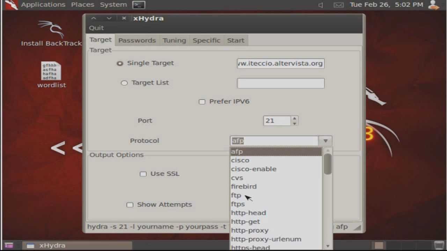Increase the Port value with up arrow
The image size is (447, 251).
[294, 119]
